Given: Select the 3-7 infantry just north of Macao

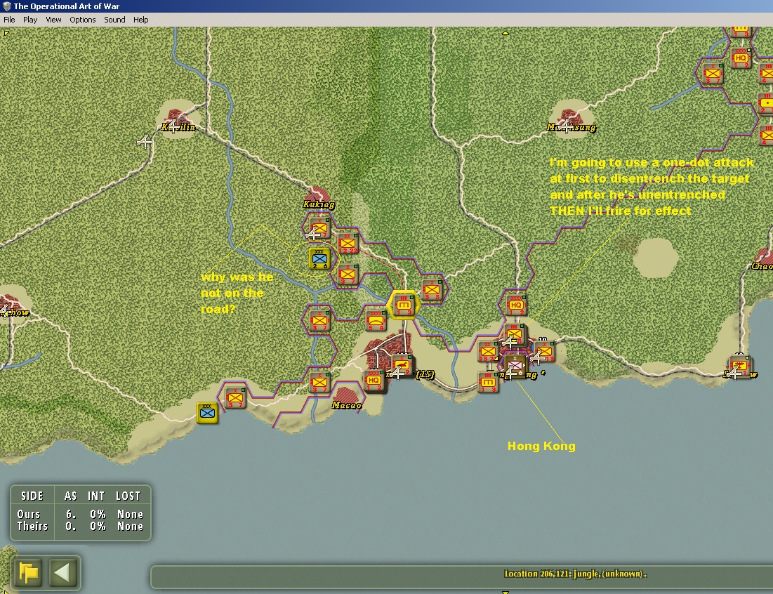Looking at the screenshot, I should 319,382.
